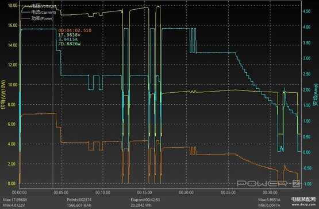Select the Points:002574 status value

(79, 200)
